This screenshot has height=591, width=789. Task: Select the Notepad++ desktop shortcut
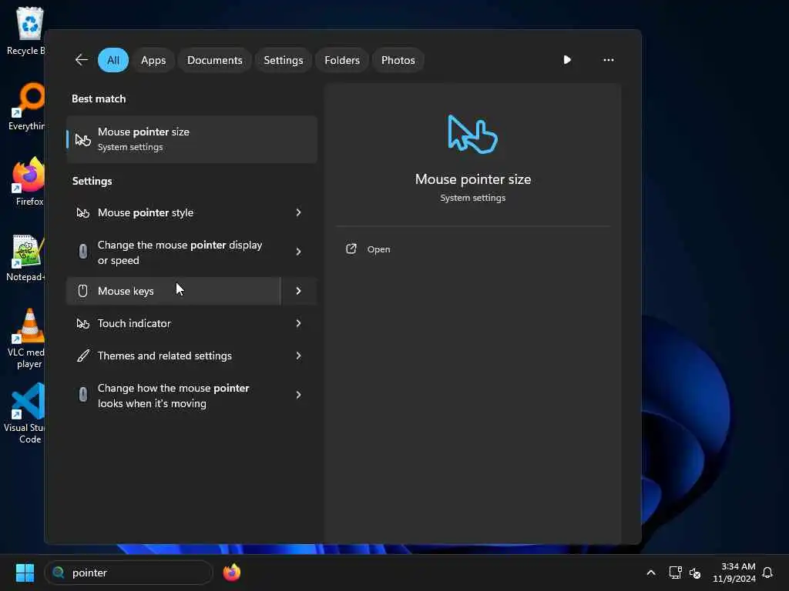tap(26, 257)
